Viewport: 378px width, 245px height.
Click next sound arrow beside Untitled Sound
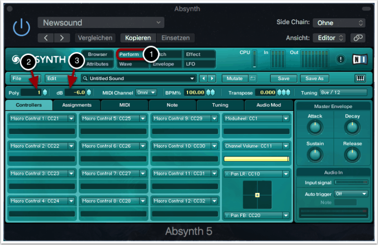click(x=212, y=78)
